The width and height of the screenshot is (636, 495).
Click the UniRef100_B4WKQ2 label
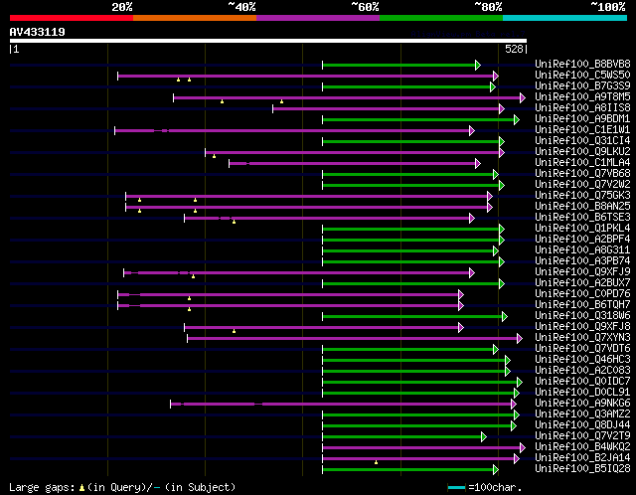582,447
